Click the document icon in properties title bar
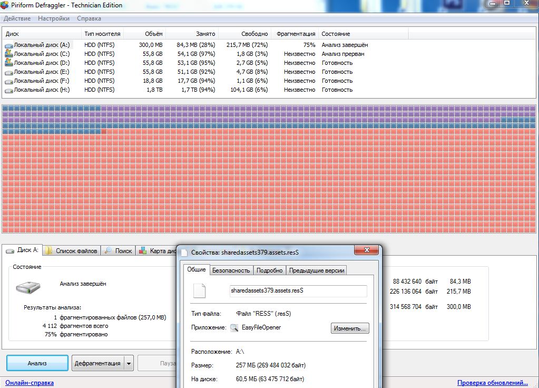Screen dimensions: 539x388 pyautogui.click(x=184, y=253)
